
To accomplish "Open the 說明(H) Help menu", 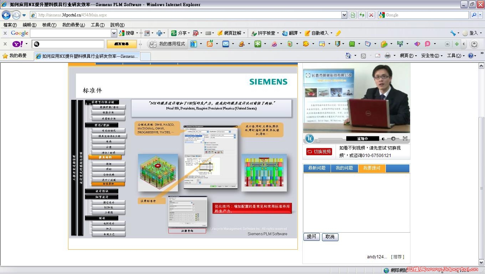I will pyautogui.click(x=117, y=25).
